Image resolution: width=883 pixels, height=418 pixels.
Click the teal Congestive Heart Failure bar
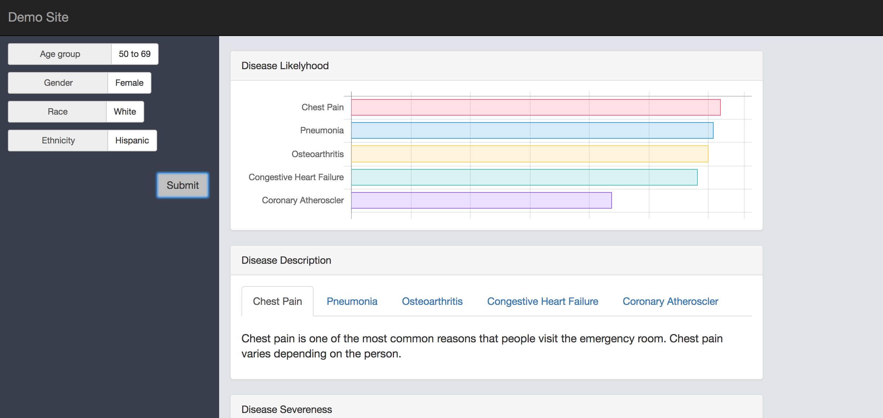pyautogui.click(x=524, y=177)
